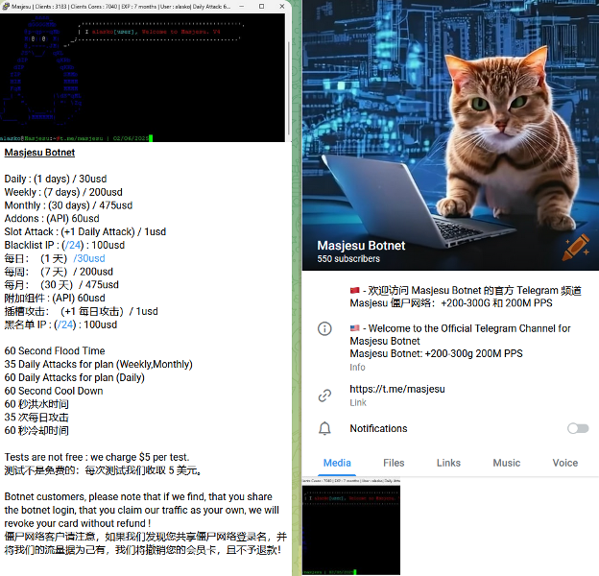Screen dimensions: 599x576
Task: Switch to the Music tab
Action: click(507, 463)
